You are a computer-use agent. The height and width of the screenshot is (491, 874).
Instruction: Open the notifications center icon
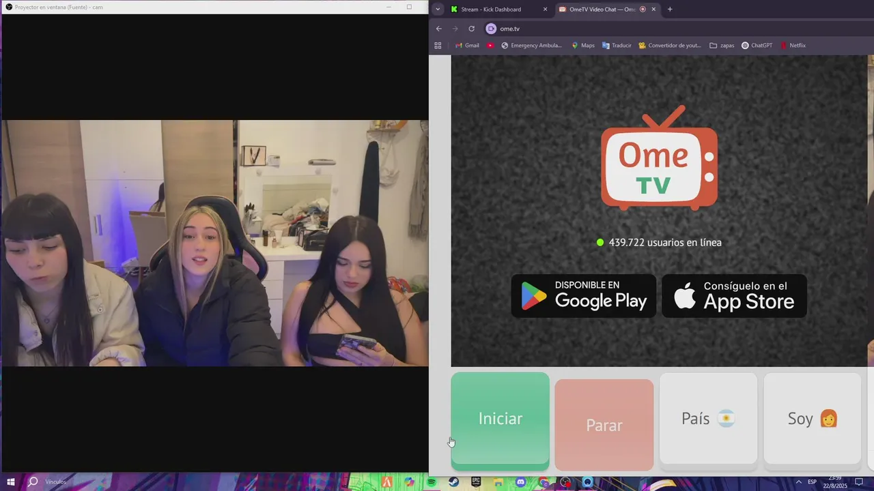click(859, 482)
